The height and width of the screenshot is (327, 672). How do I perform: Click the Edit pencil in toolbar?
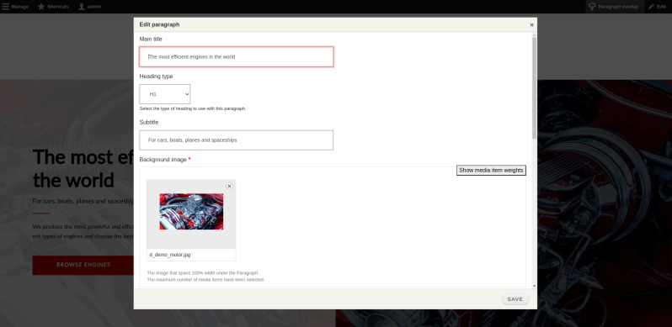(658, 7)
